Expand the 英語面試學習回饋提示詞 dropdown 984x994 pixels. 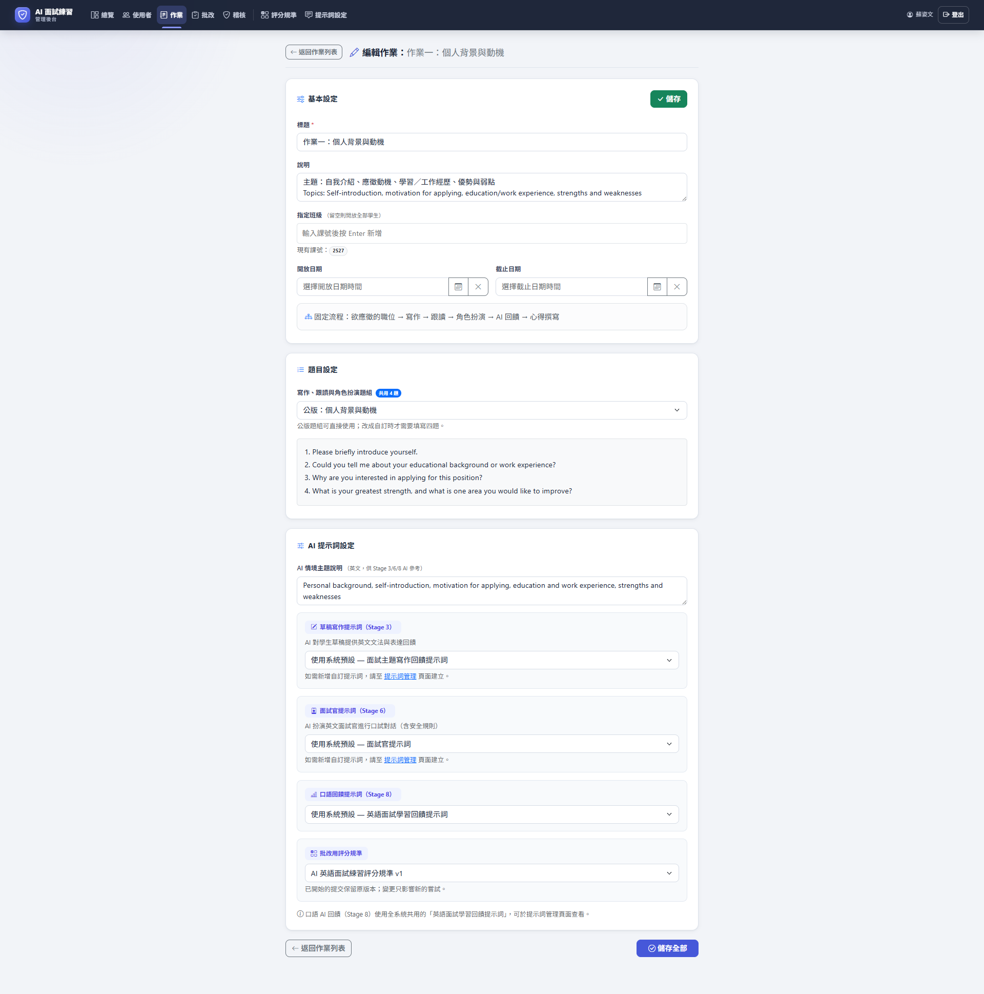pos(492,814)
